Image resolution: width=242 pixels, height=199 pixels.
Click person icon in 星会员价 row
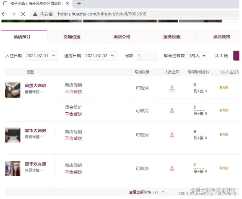tap(172, 111)
